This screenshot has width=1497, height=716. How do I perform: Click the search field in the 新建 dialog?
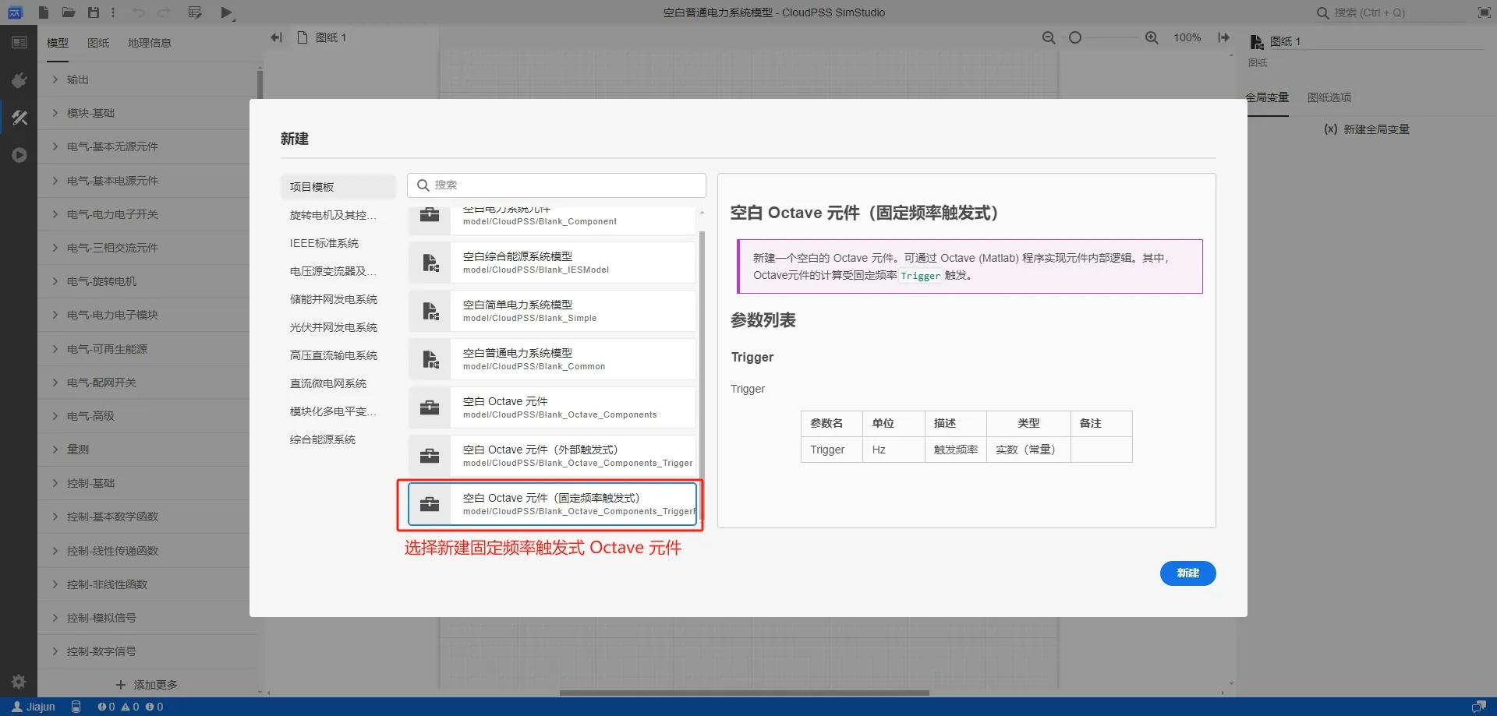point(556,185)
